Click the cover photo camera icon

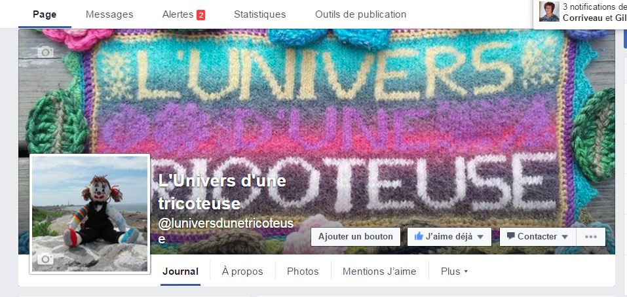(45, 52)
